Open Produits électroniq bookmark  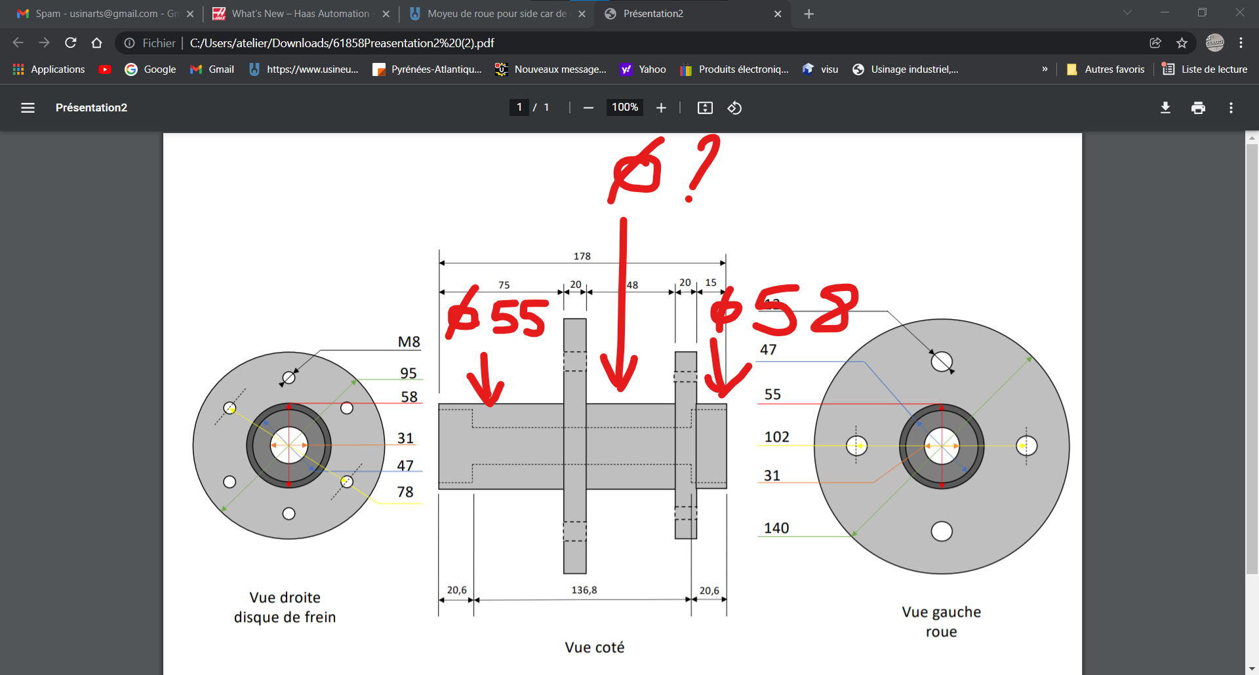point(734,69)
